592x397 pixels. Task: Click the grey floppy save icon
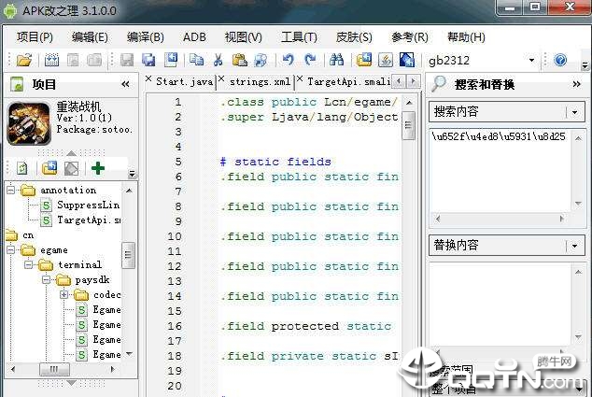click(127, 60)
